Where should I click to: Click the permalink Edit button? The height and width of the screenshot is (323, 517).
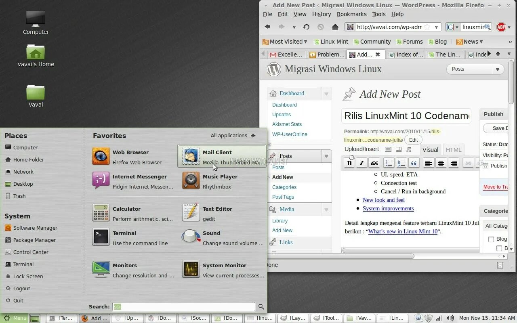click(413, 140)
